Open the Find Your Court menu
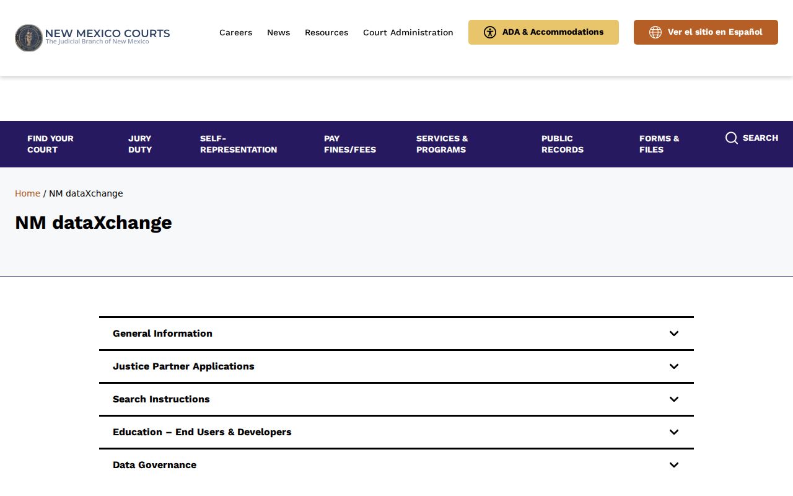 click(50, 144)
